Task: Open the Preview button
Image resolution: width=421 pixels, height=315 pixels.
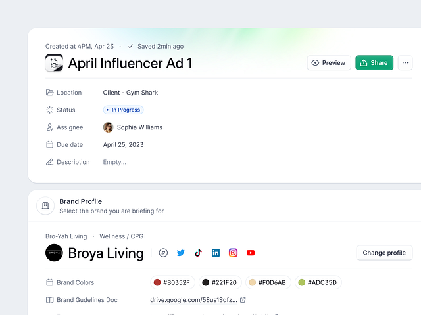Action: click(329, 63)
